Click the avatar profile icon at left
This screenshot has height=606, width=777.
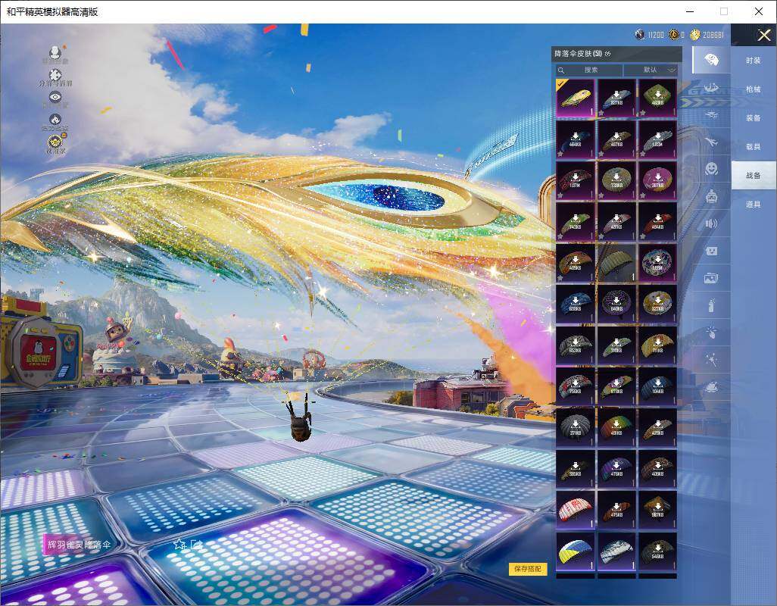click(55, 52)
